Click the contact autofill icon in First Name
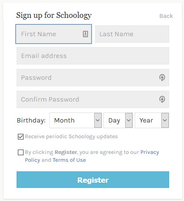This screenshot has width=184, height=201. click(x=85, y=34)
